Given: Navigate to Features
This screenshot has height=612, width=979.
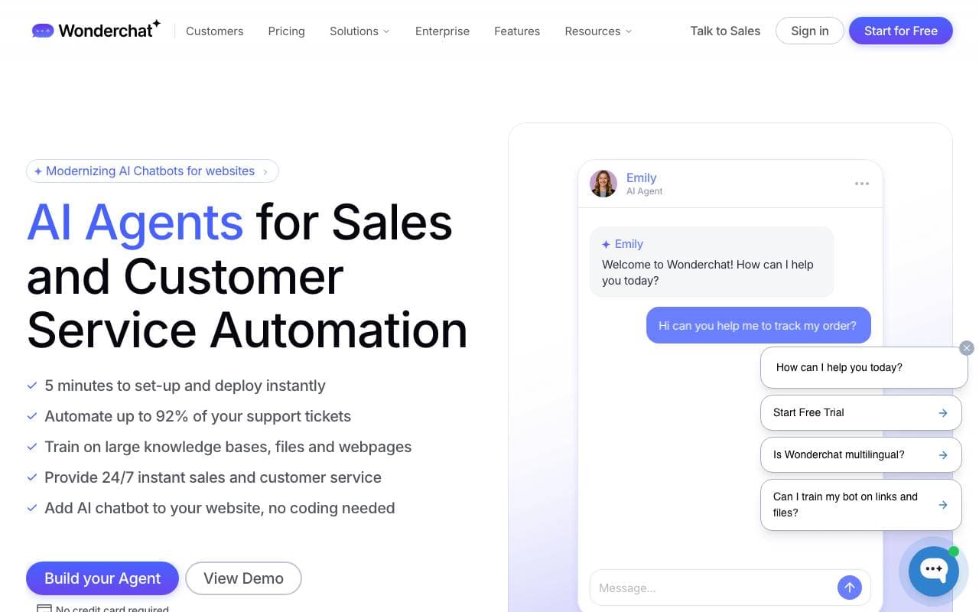Looking at the screenshot, I should click(x=517, y=31).
